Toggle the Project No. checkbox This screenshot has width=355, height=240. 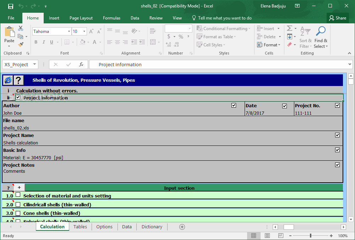pyautogui.click(x=337, y=105)
